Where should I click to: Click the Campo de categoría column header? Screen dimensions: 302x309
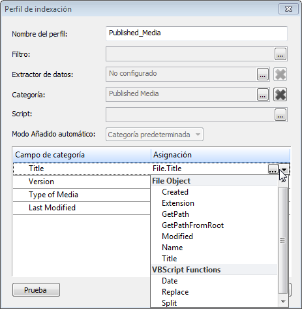pyautogui.click(x=82, y=155)
